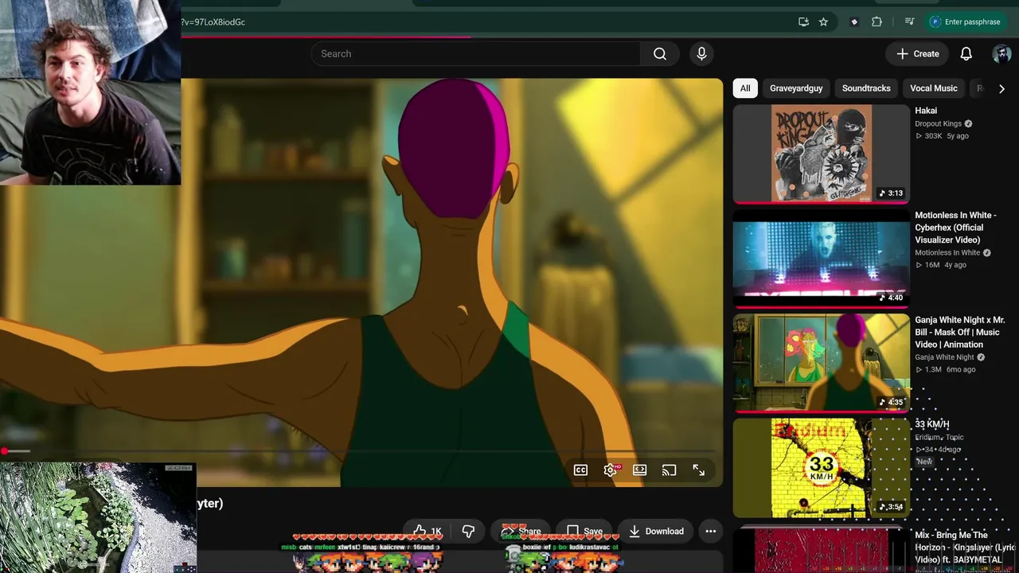Click the main video player frame
Viewport: 1019px width, 573px height.
[361, 283]
